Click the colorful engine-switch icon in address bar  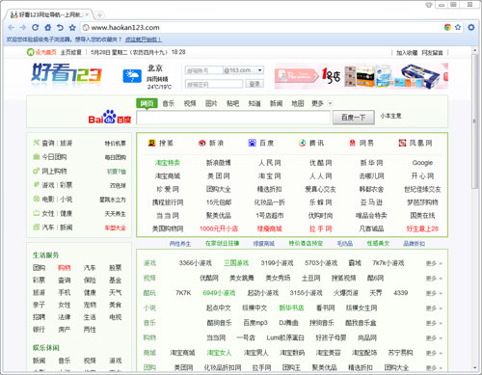[447, 27]
